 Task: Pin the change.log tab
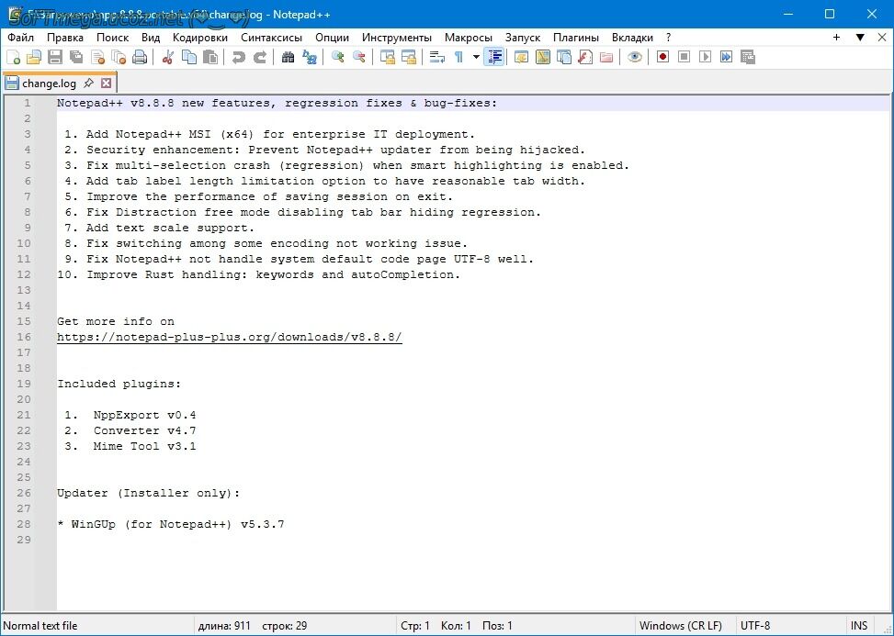(88, 83)
